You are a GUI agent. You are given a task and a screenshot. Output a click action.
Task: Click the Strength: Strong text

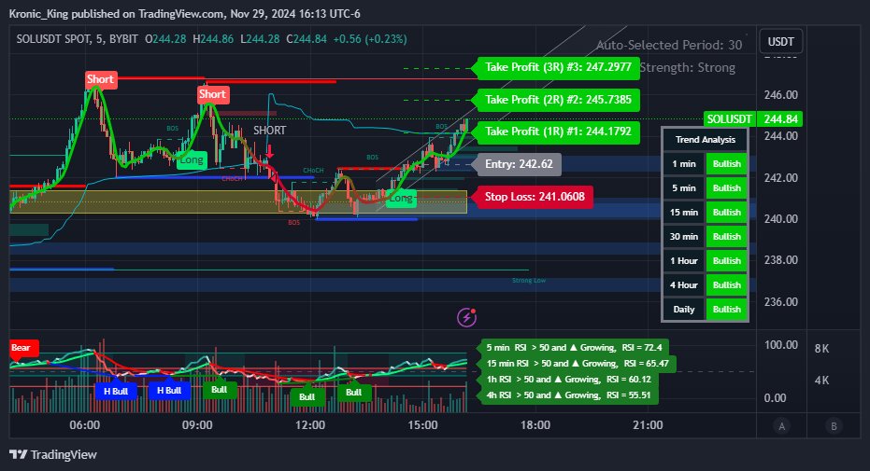(x=688, y=68)
